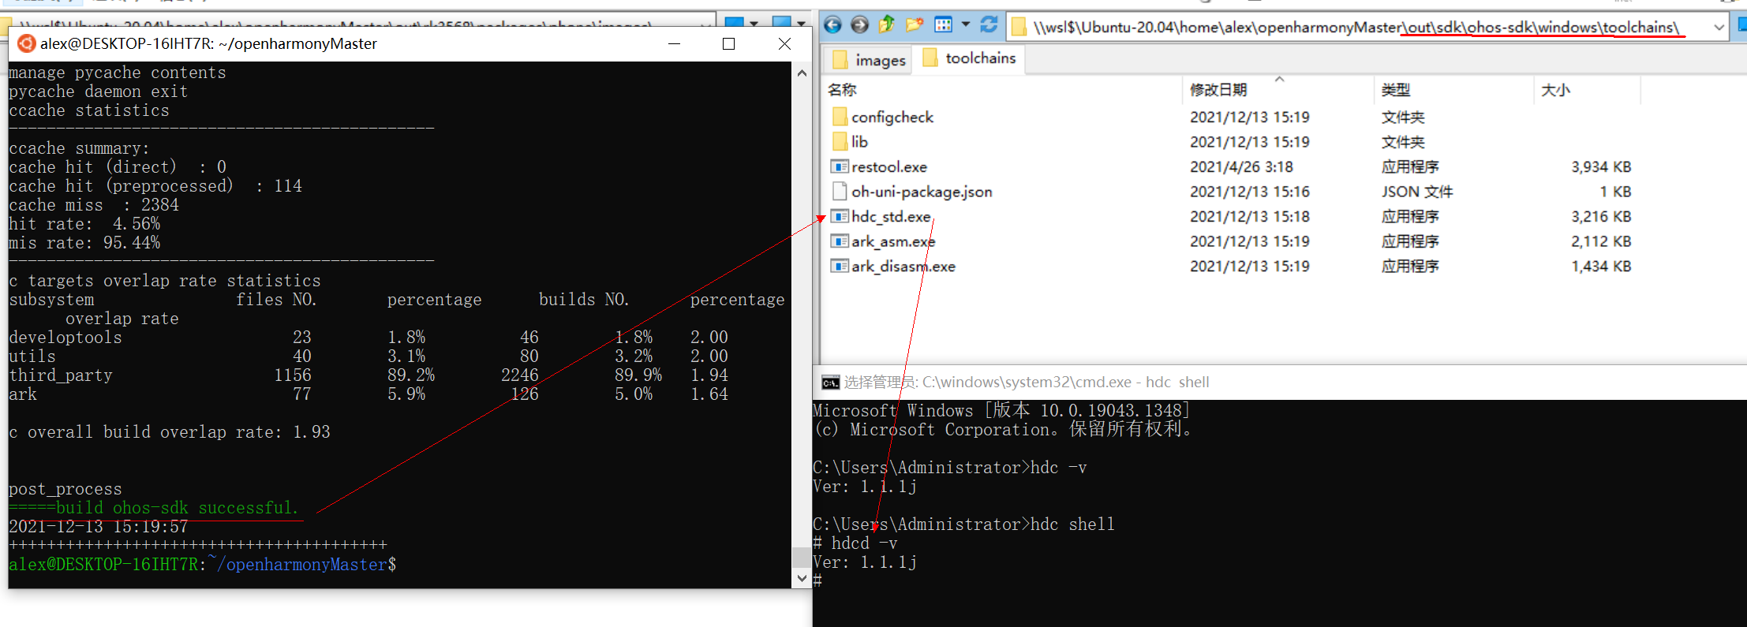Click the JSON 文件 type cell
Viewport: 1747px width, 627px height.
tap(1417, 192)
